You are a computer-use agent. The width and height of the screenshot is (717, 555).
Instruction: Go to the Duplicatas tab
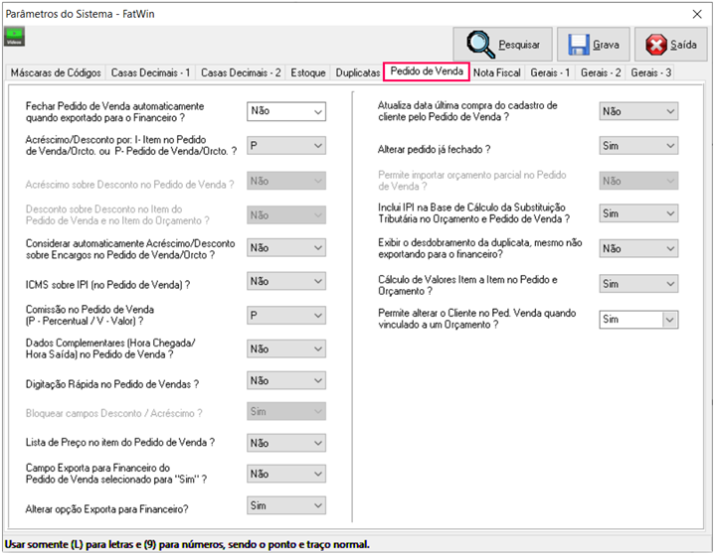click(357, 72)
